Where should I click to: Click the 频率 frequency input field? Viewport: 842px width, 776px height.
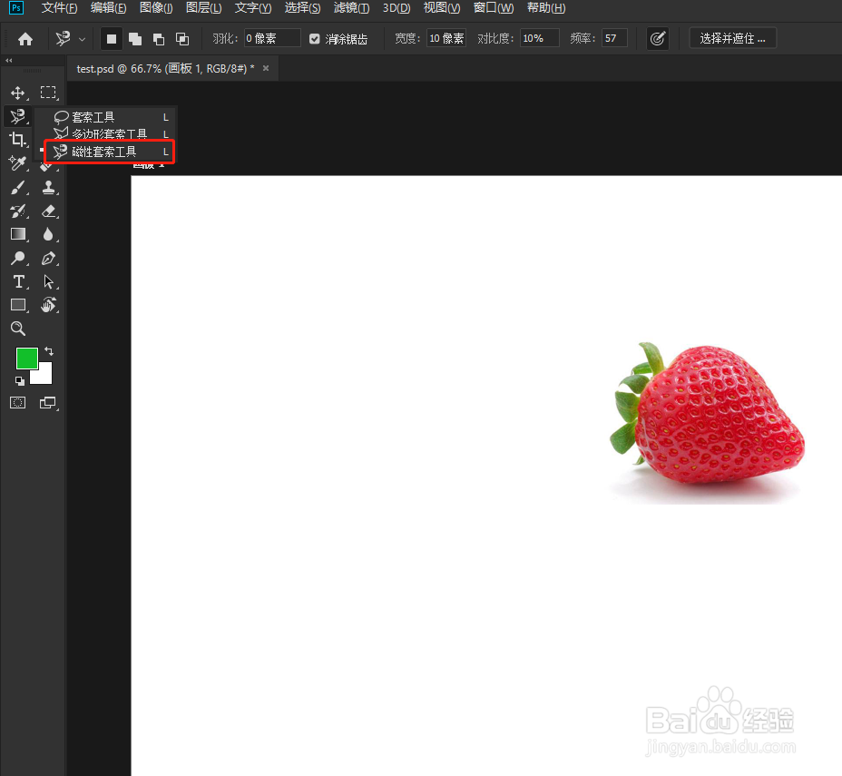click(614, 39)
